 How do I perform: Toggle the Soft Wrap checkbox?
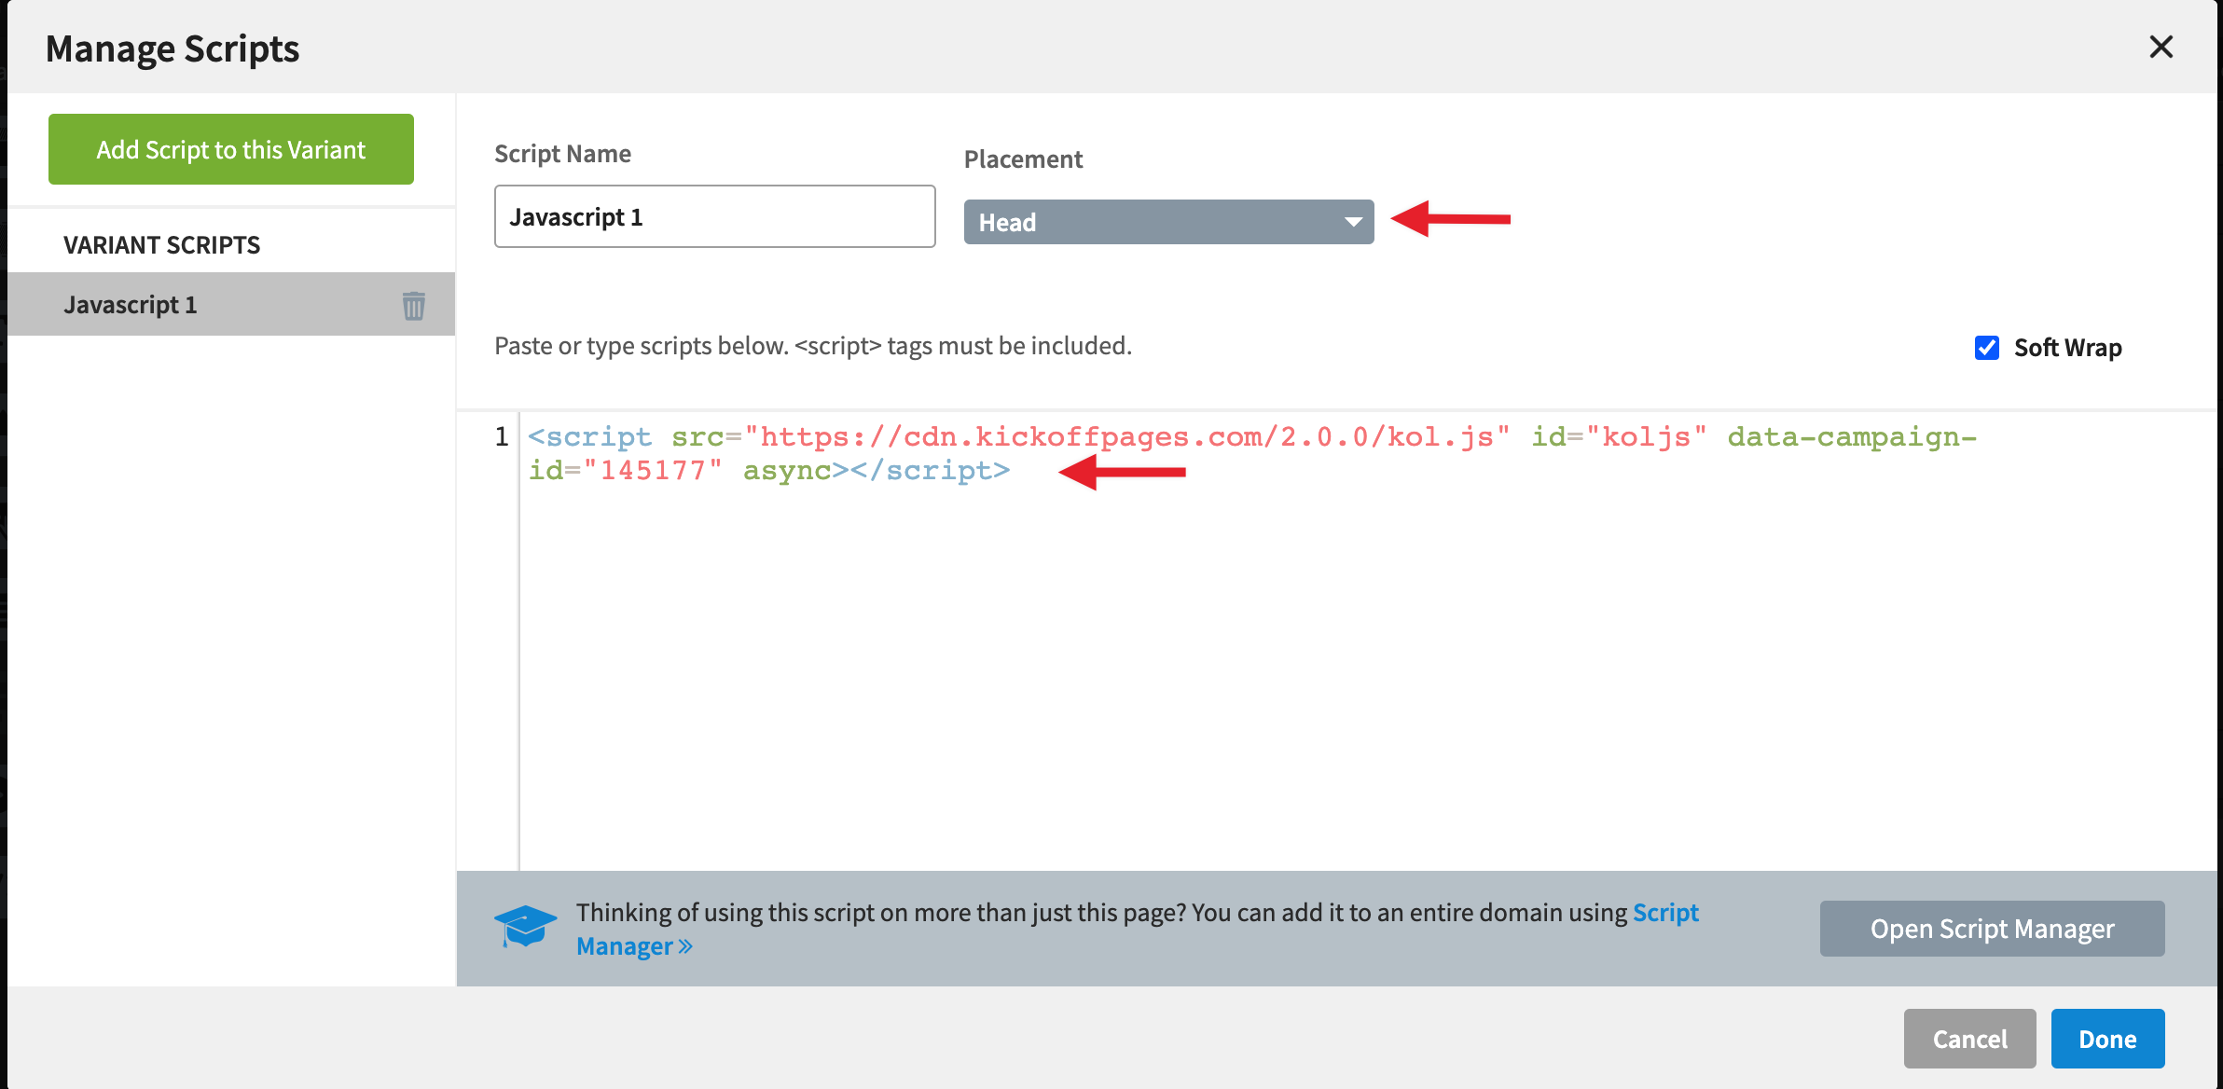click(1987, 348)
